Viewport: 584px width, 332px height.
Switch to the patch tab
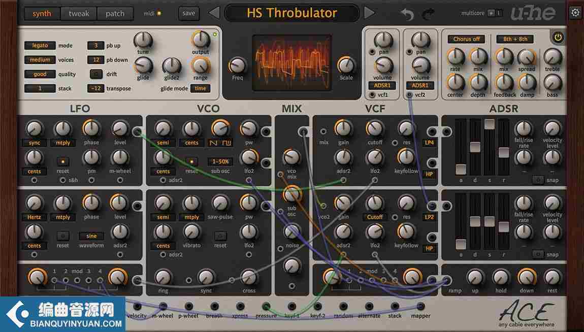(x=115, y=14)
